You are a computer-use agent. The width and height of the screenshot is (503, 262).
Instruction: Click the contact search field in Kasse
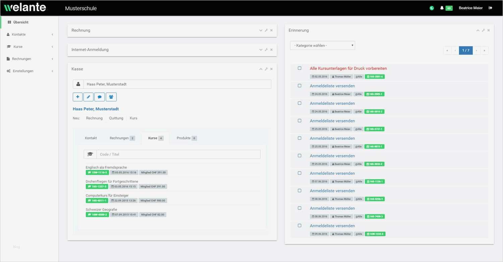[x=177, y=84]
